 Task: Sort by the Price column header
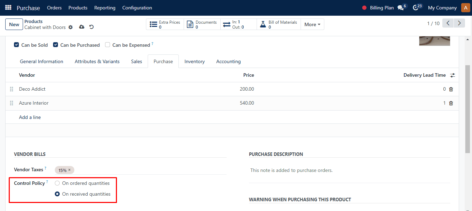coord(249,75)
